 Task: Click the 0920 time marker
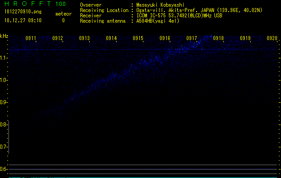[272, 38]
